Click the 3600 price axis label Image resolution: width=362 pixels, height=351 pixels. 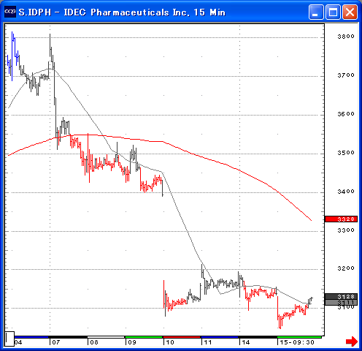coord(346,114)
